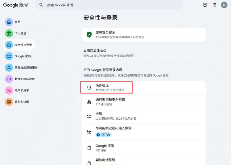The image size is (232, 165).
Task: Click the 两步验证 shield icon
Action: [x=89, y=88]
